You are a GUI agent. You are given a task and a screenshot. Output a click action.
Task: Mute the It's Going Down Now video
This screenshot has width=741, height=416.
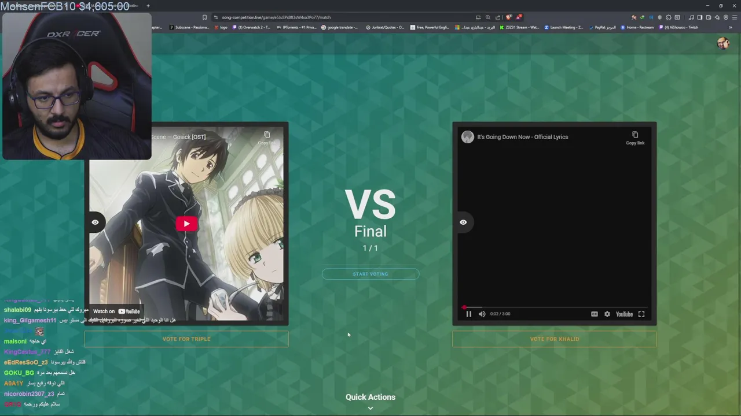click(482, 314)
